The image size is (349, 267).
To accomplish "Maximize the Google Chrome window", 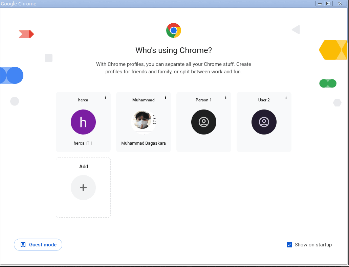I will [329, 4].
